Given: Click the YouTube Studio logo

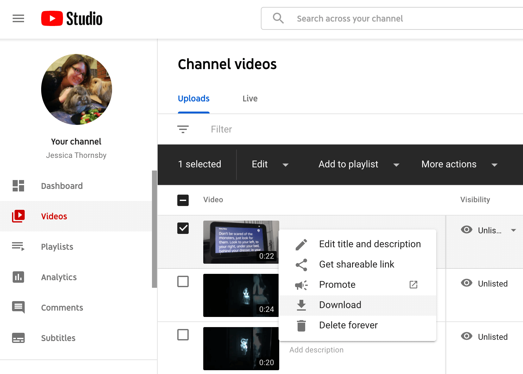Looking at the screenshot, I should (x=72, y=18).
